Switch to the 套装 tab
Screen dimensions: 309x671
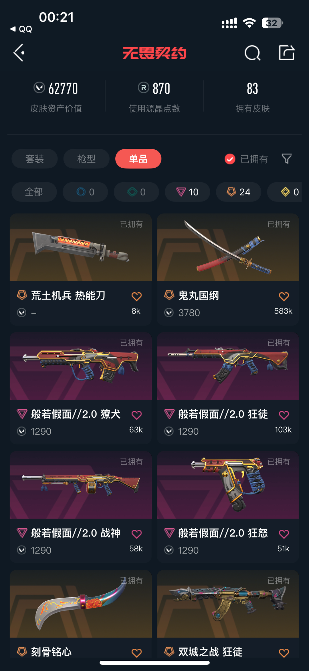(35, 159)
